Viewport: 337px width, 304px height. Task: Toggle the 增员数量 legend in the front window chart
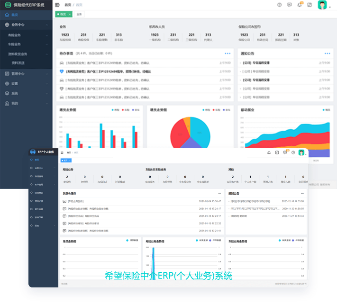click(x=132, y=240)
